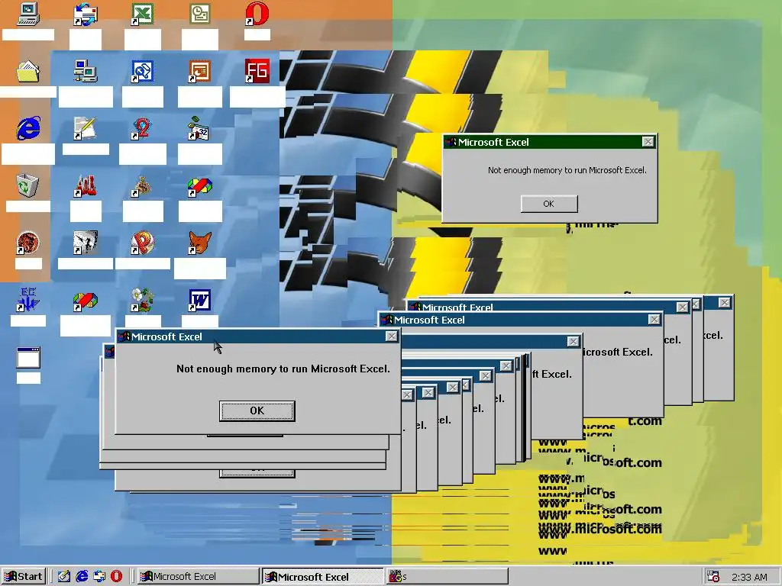Click the notepad-and-pencil quick launch icon
The image size is (782, 586).
pos(64,577)
